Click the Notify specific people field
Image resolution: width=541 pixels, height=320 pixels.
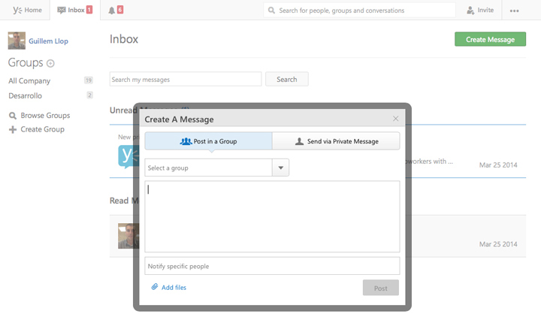point(271,266)
